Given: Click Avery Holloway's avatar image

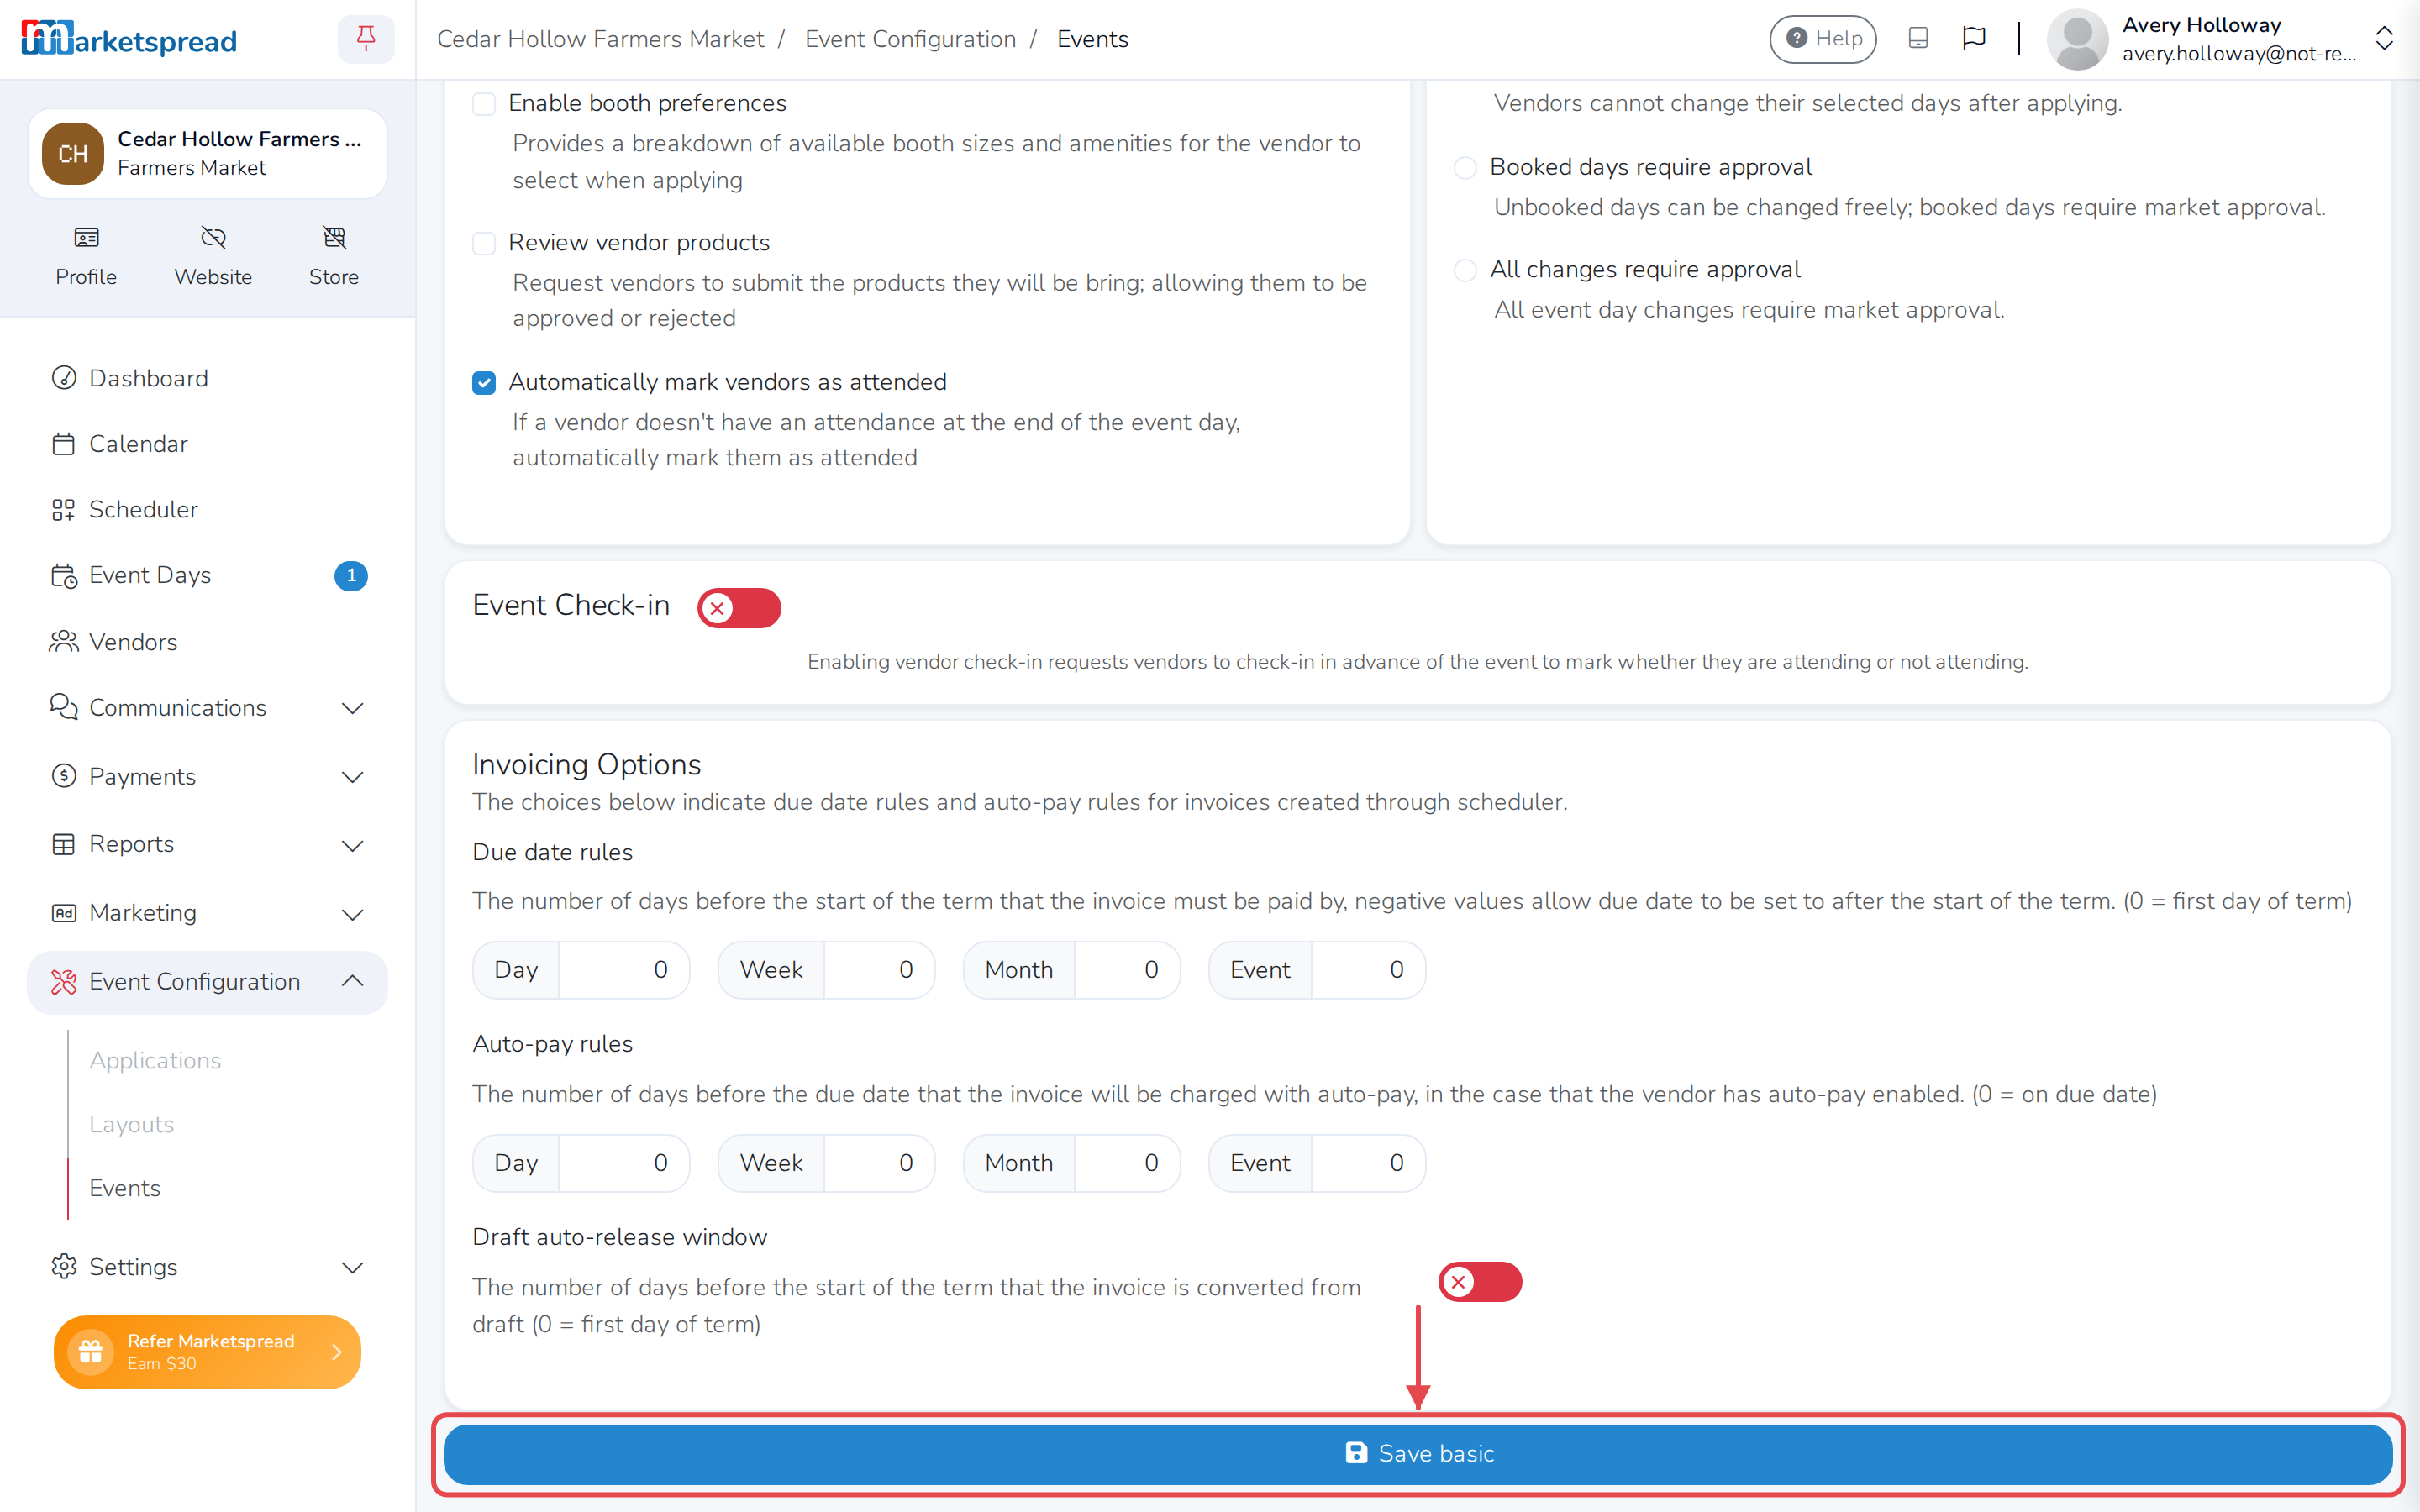Looking at the screenshot, I should click(x=2077, y=39).
